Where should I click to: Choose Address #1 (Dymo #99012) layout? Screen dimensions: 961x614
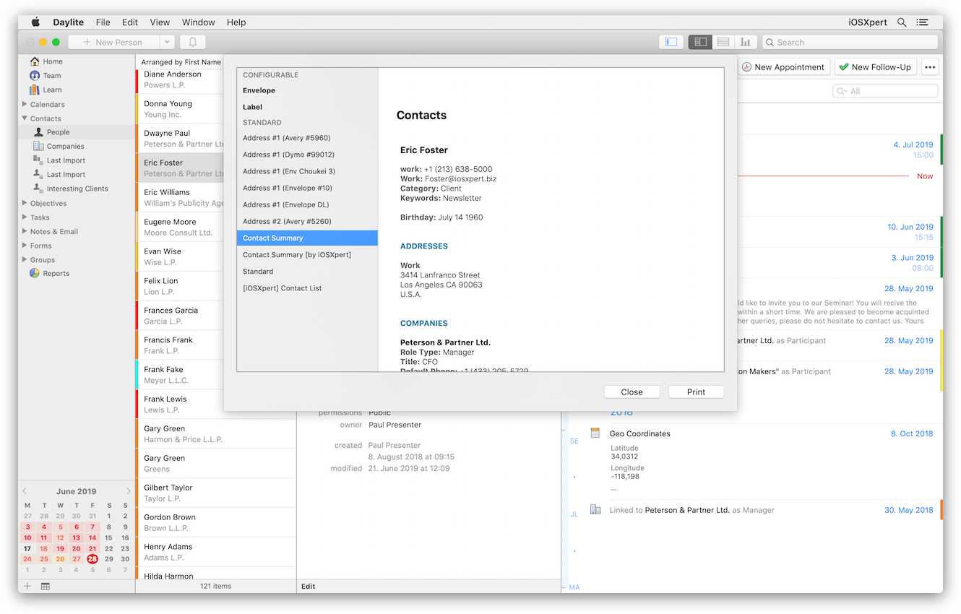click(x=307, y=155)
